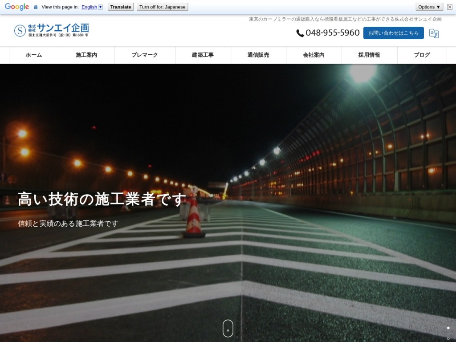Viewport: 456px width, 342px height.
Task: Click the 高い技術の施工業者です hero heading
Action: [x=102, y=199]
